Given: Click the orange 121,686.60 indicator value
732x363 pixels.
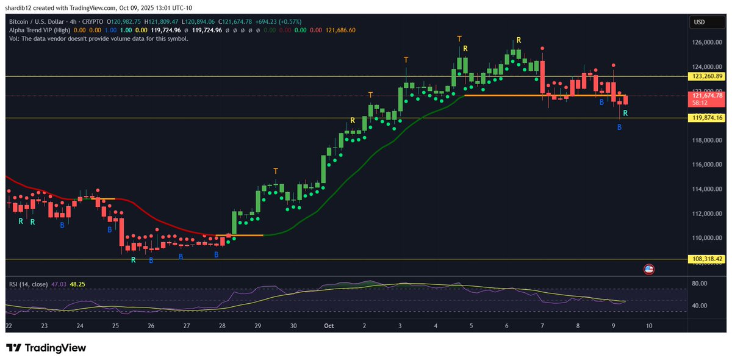Looking at the screenshot, I should 340,29.
